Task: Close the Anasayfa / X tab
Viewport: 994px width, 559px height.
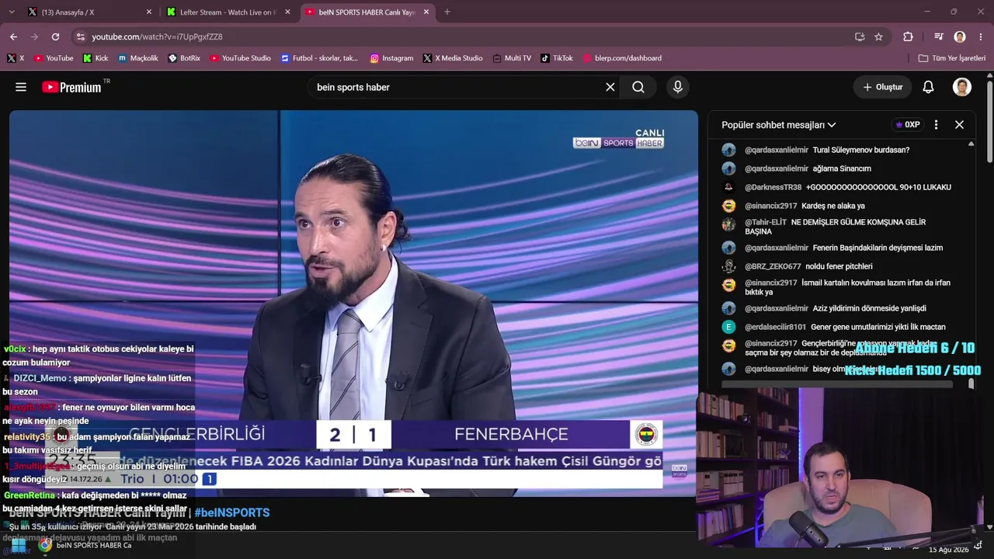Action: click(x=149, y=12)
